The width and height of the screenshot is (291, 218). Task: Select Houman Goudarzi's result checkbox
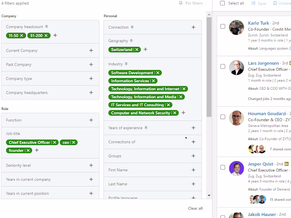point(223,117)
